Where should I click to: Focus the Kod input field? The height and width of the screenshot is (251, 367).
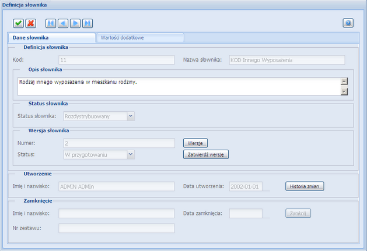[116, 59]
